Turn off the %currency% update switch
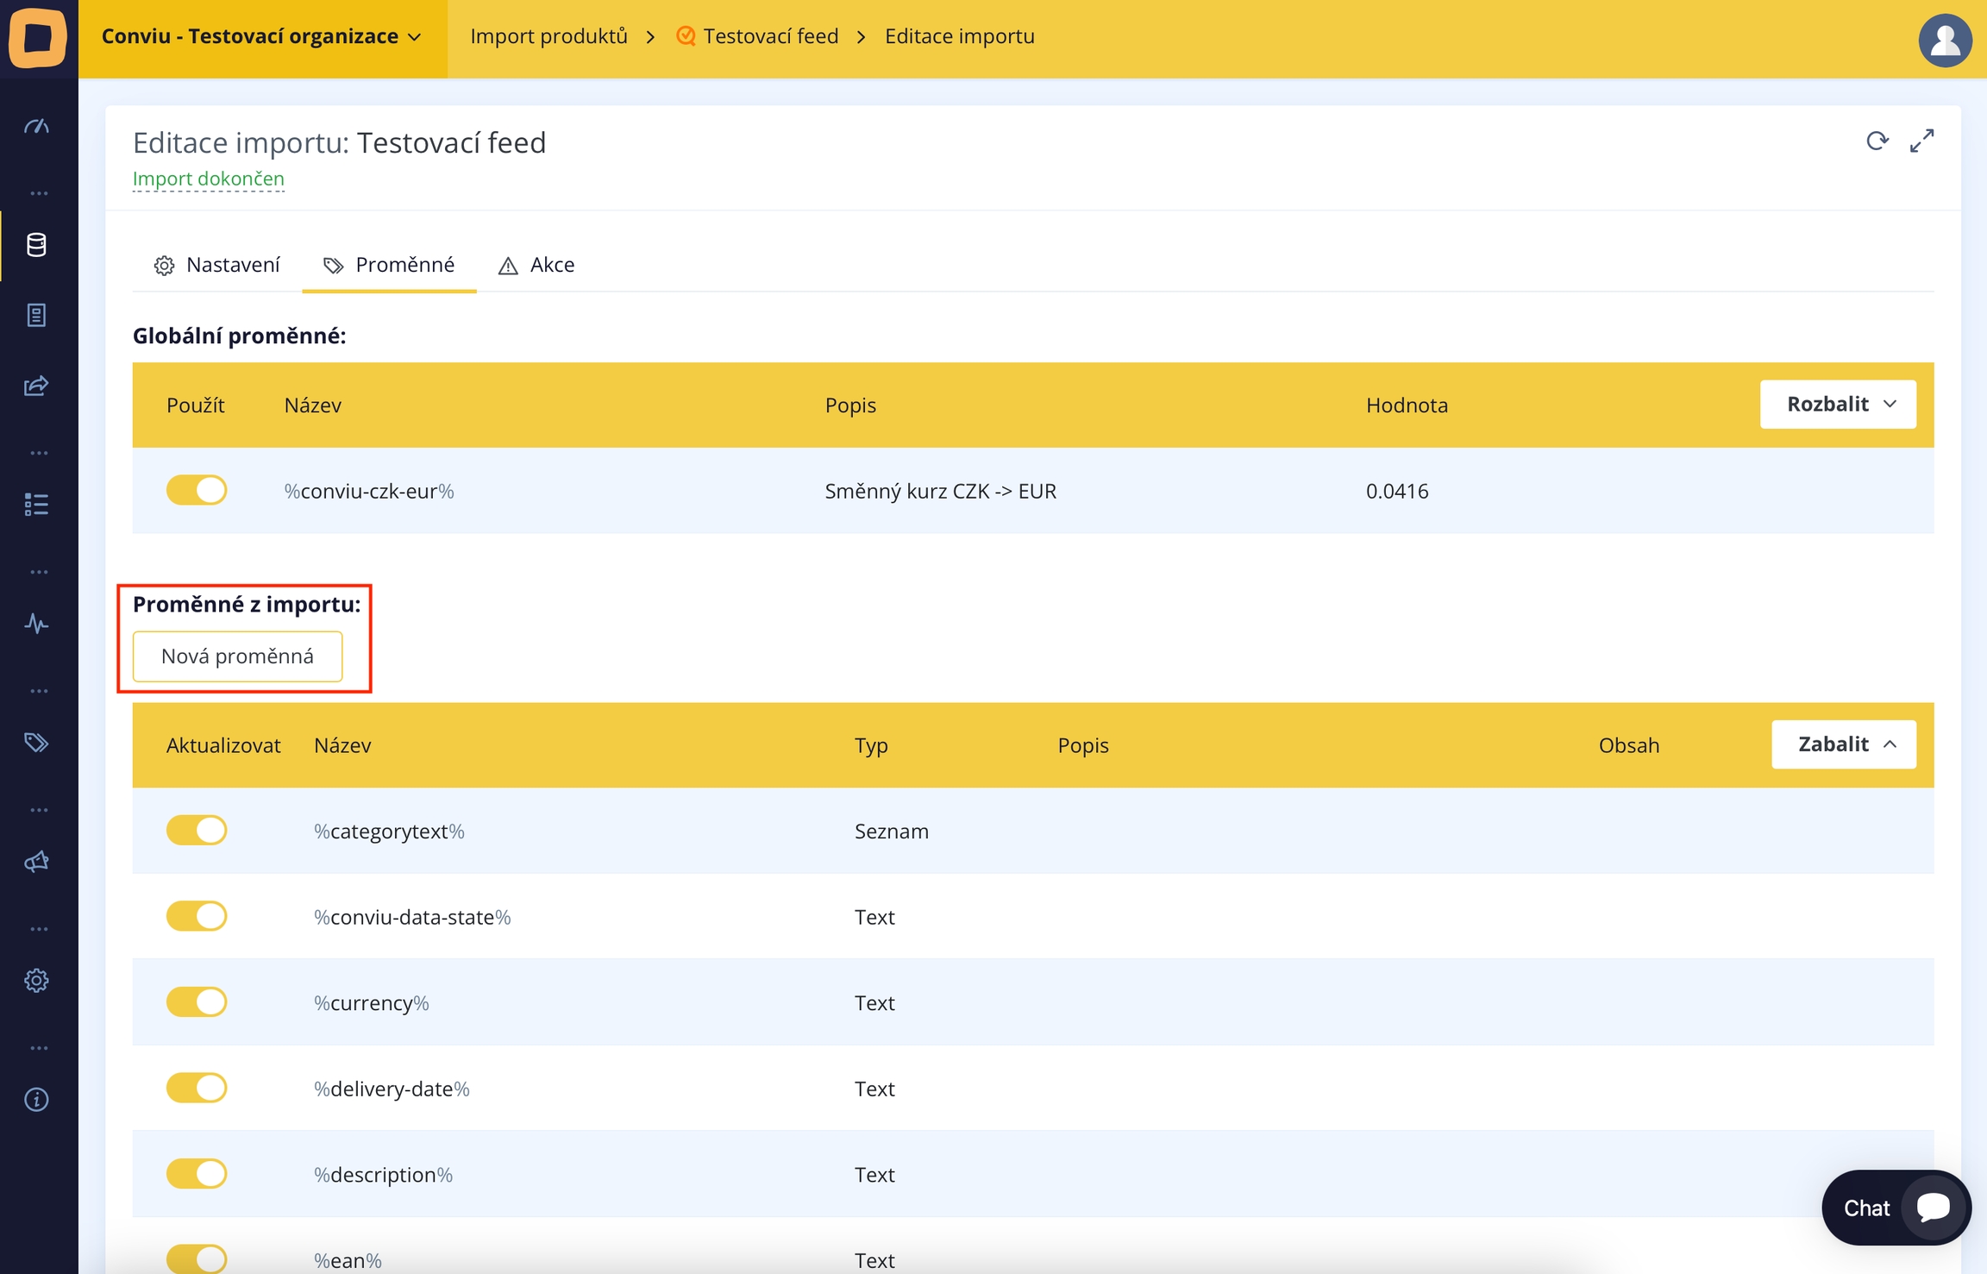Image resolution: width=1987 pixels, height=1274 pixels. (x=197, y=1001)
